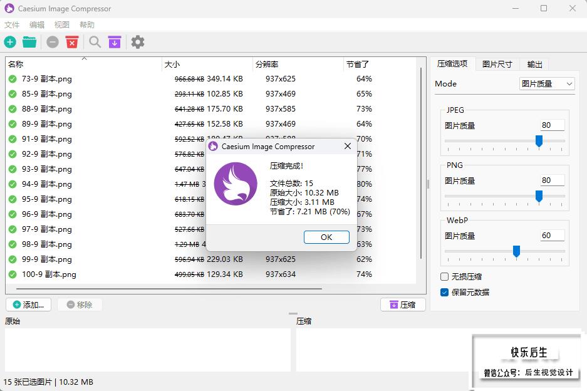Click the gray remove item toolbar icon
587x391 pixels.
53,42
